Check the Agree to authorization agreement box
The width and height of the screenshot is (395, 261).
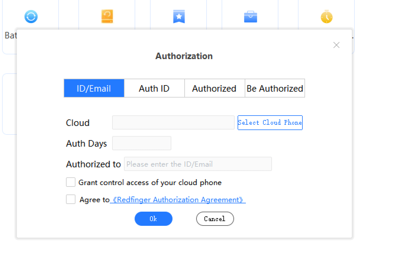pyautogui.click(x=71, y=199)
